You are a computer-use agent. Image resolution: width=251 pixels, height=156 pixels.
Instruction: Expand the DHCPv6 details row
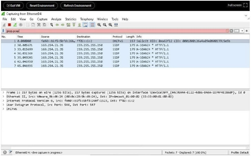click(x=3, y=109)
